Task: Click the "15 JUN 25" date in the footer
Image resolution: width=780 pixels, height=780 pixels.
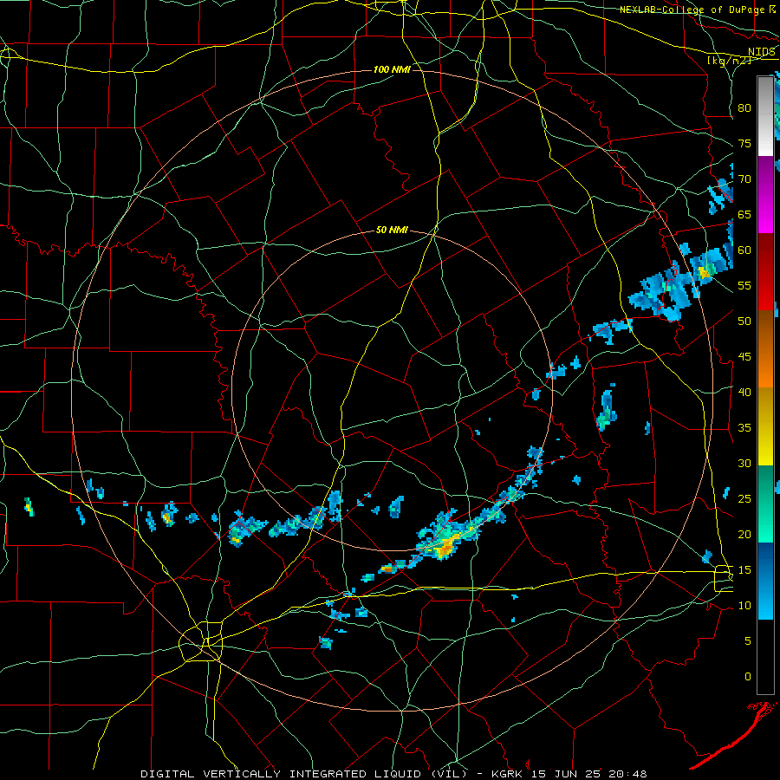Action: click(566, 774)
